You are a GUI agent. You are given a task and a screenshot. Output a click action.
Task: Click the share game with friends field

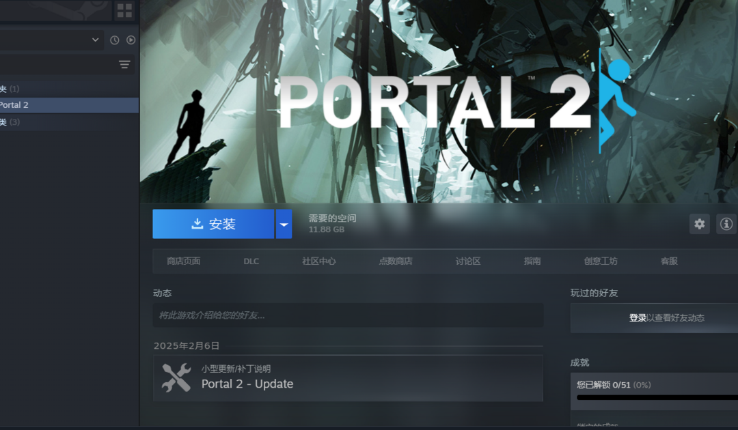347,315
